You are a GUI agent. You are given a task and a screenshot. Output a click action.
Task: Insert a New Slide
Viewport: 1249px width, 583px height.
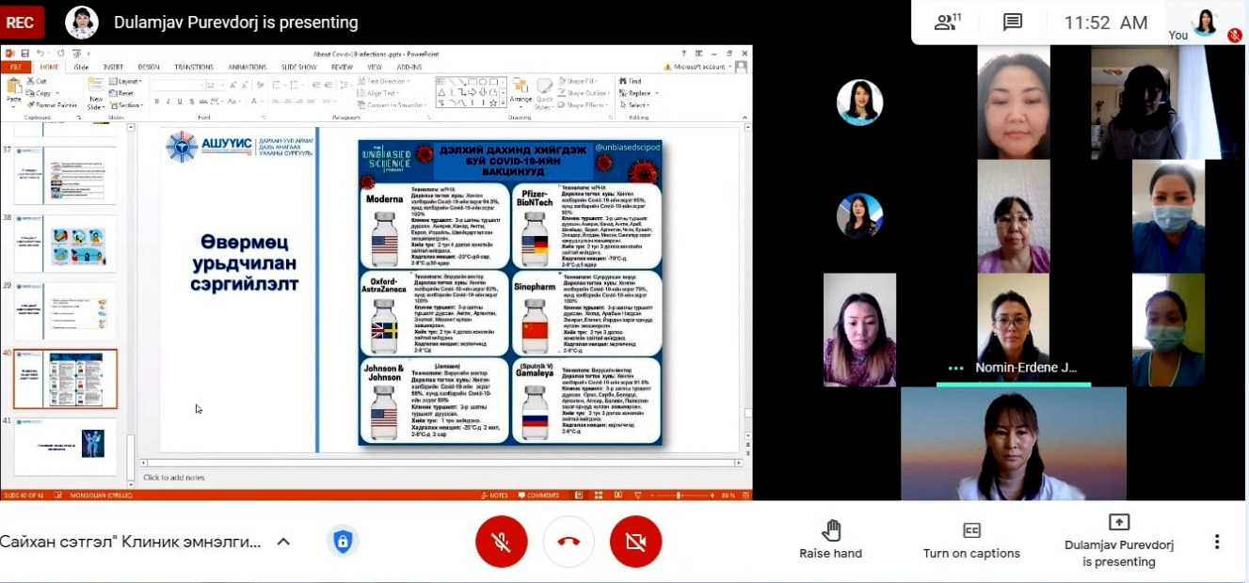[96, 92]
